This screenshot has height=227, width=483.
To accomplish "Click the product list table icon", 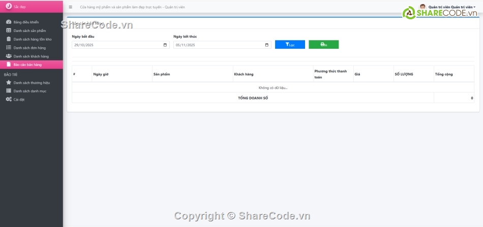I will point(9,30).
